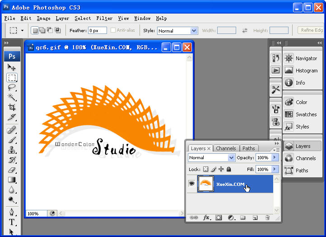The width and height of the screenshot is (326, 237).
Task: Click the Create new group folder icon
Action: (x=242, y=218)
